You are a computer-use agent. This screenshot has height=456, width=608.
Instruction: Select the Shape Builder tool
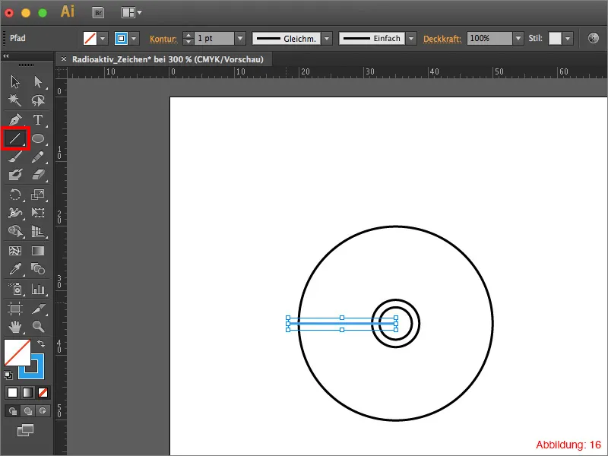point(15,231)
